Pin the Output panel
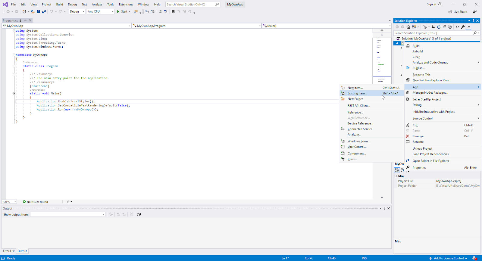 click(x=384, y=208)
